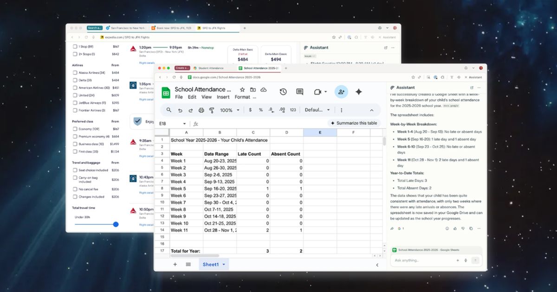Screen dimensions: 557x292
Task: Open the 123 more formats button
Action: [x=293, y=110]
